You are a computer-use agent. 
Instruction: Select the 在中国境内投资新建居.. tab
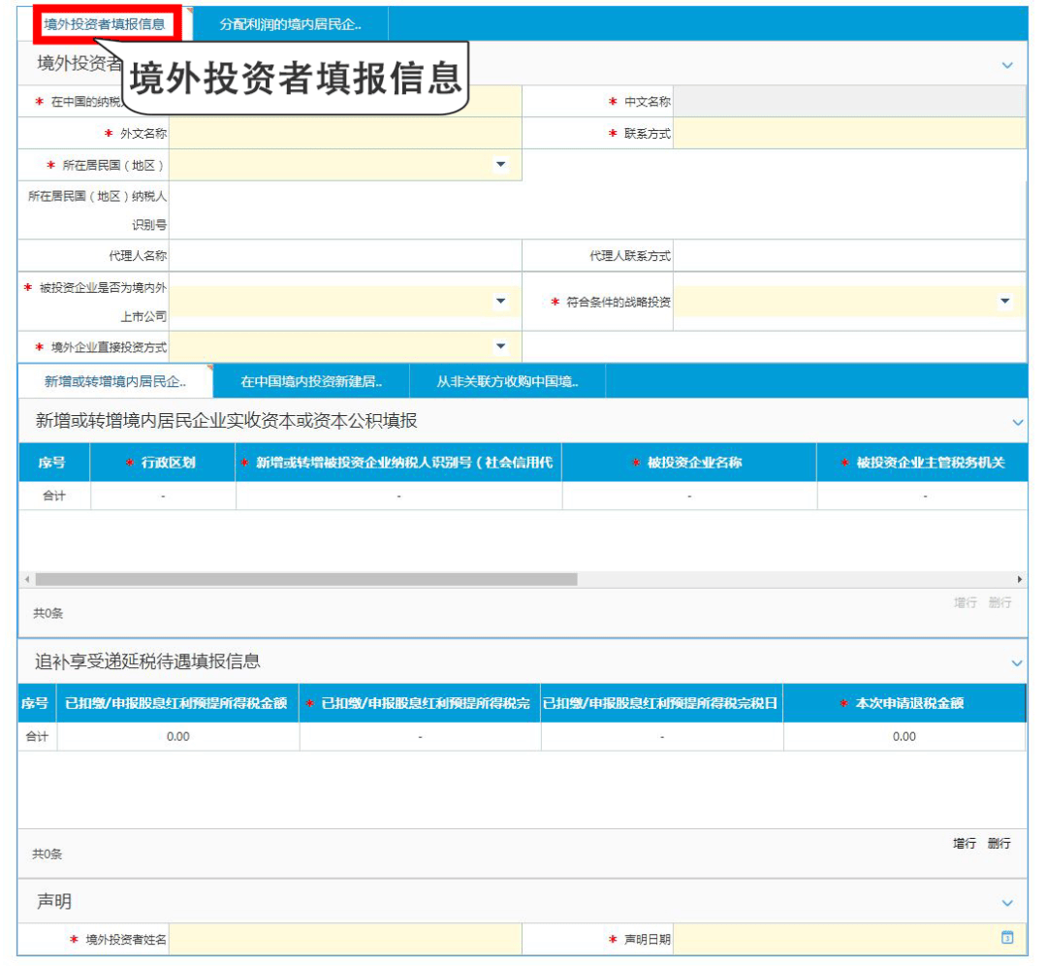click(x=311, y=382)
